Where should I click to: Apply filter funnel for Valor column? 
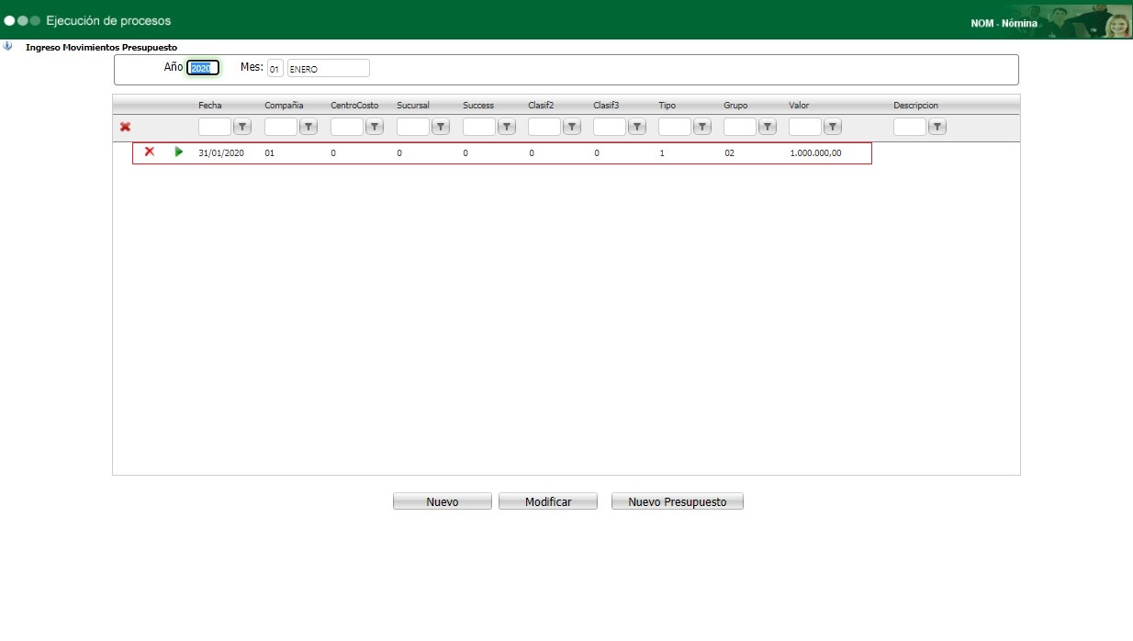(x=833, y=127)
